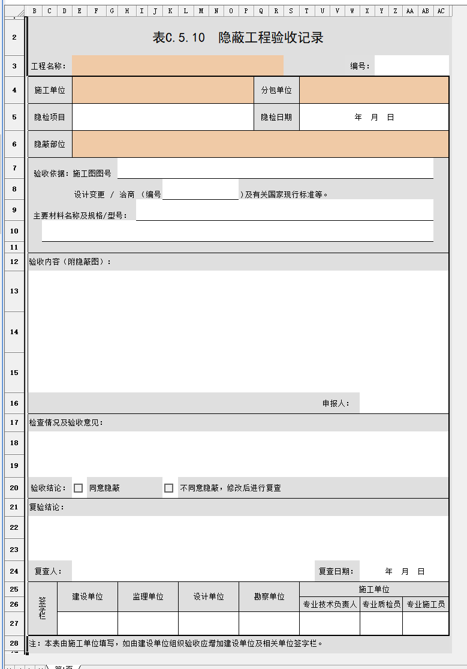Click the select-all corner of the sheet
The width and height of the screenshot is (467, 669).
point(14,11)
